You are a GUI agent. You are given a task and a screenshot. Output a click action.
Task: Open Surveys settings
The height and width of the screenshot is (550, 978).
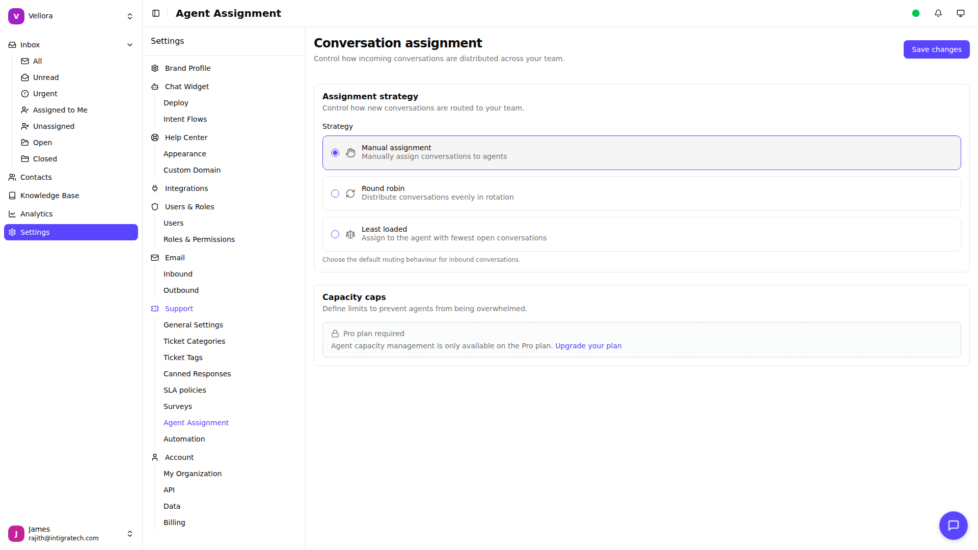(178, 406)
